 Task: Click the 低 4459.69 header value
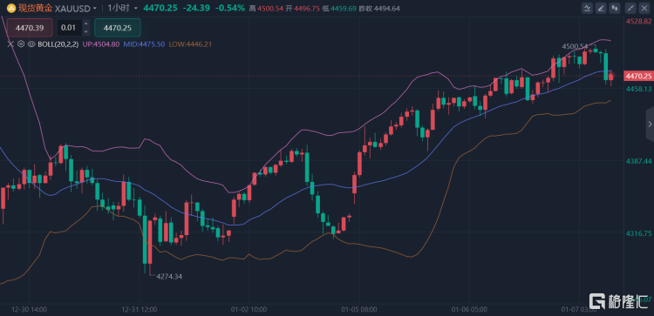pos(339,9)
